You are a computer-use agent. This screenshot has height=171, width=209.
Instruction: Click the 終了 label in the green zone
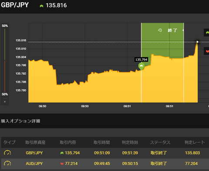click(172, 30)
